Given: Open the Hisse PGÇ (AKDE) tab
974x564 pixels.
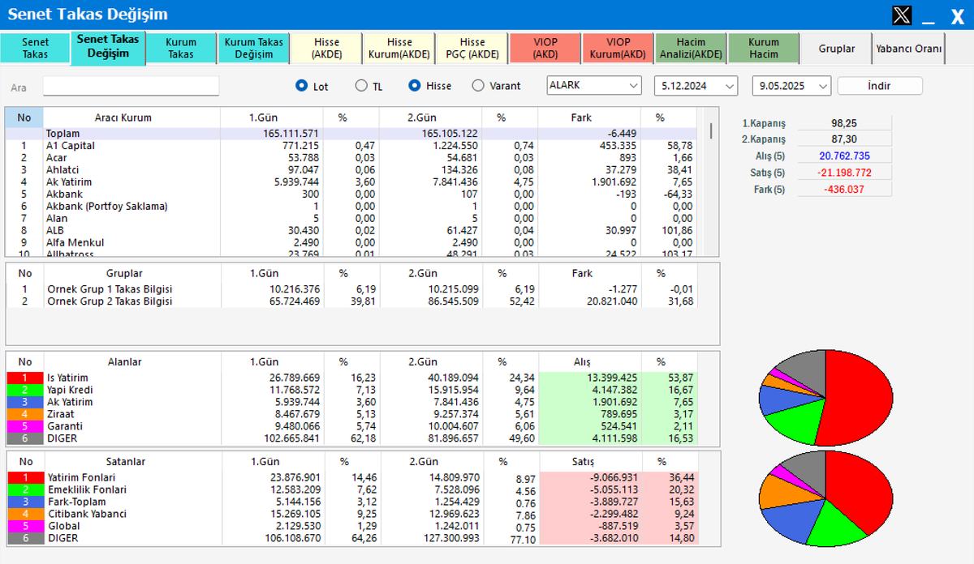Looking at the screenshot, I should coord(472,48).
